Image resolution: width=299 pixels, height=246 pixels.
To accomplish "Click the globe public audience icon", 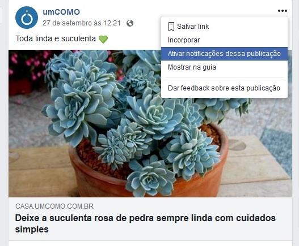I will 130,23.
